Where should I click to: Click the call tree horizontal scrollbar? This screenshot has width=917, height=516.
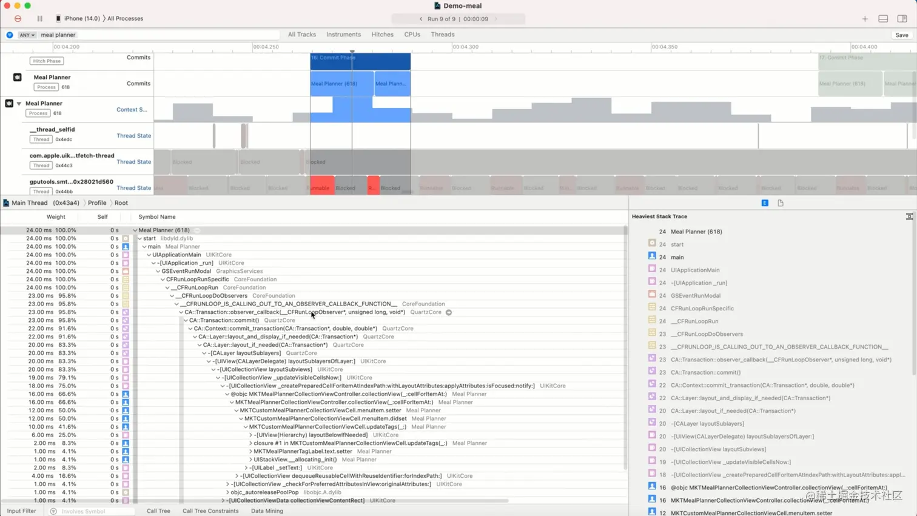pos(255,501)
